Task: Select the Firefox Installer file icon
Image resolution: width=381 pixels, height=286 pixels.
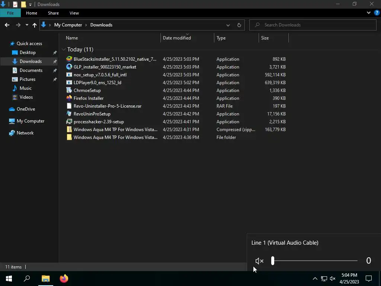Action: point(69,98)
